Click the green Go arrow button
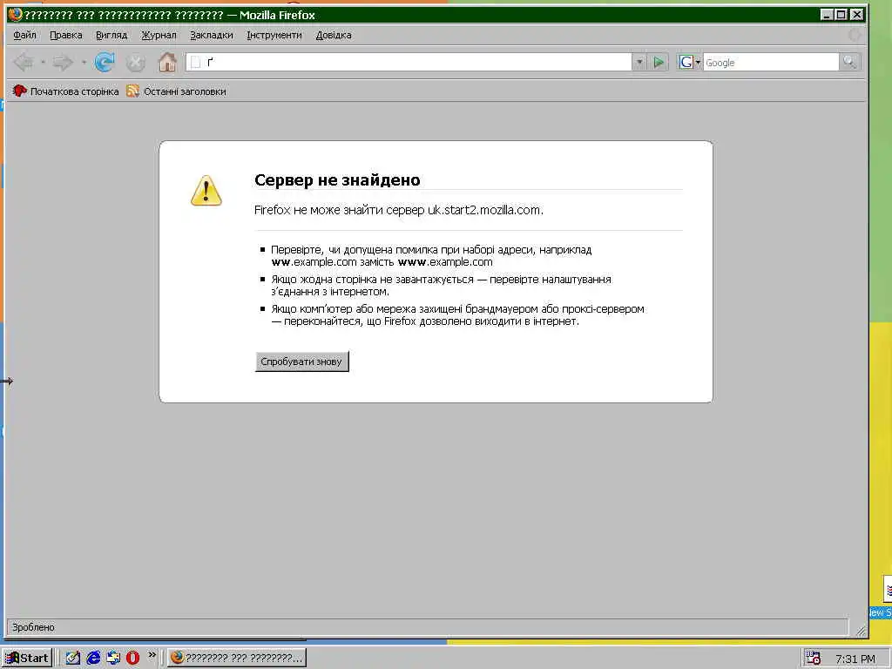Screen dimensions: 892x669 659,62
